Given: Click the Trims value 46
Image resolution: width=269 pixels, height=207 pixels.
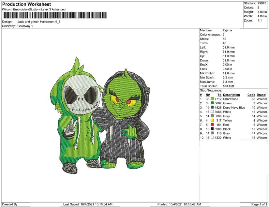Looking at the screenshot, I should pos(224,43).
